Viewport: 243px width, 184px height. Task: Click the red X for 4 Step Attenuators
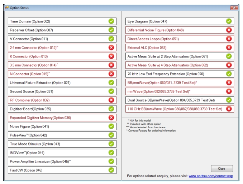click(x=229, y=65)
